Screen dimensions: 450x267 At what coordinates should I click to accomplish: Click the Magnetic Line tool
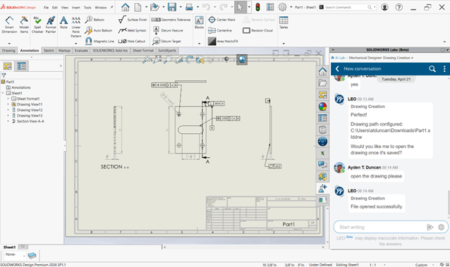click(x=99, y=42)
